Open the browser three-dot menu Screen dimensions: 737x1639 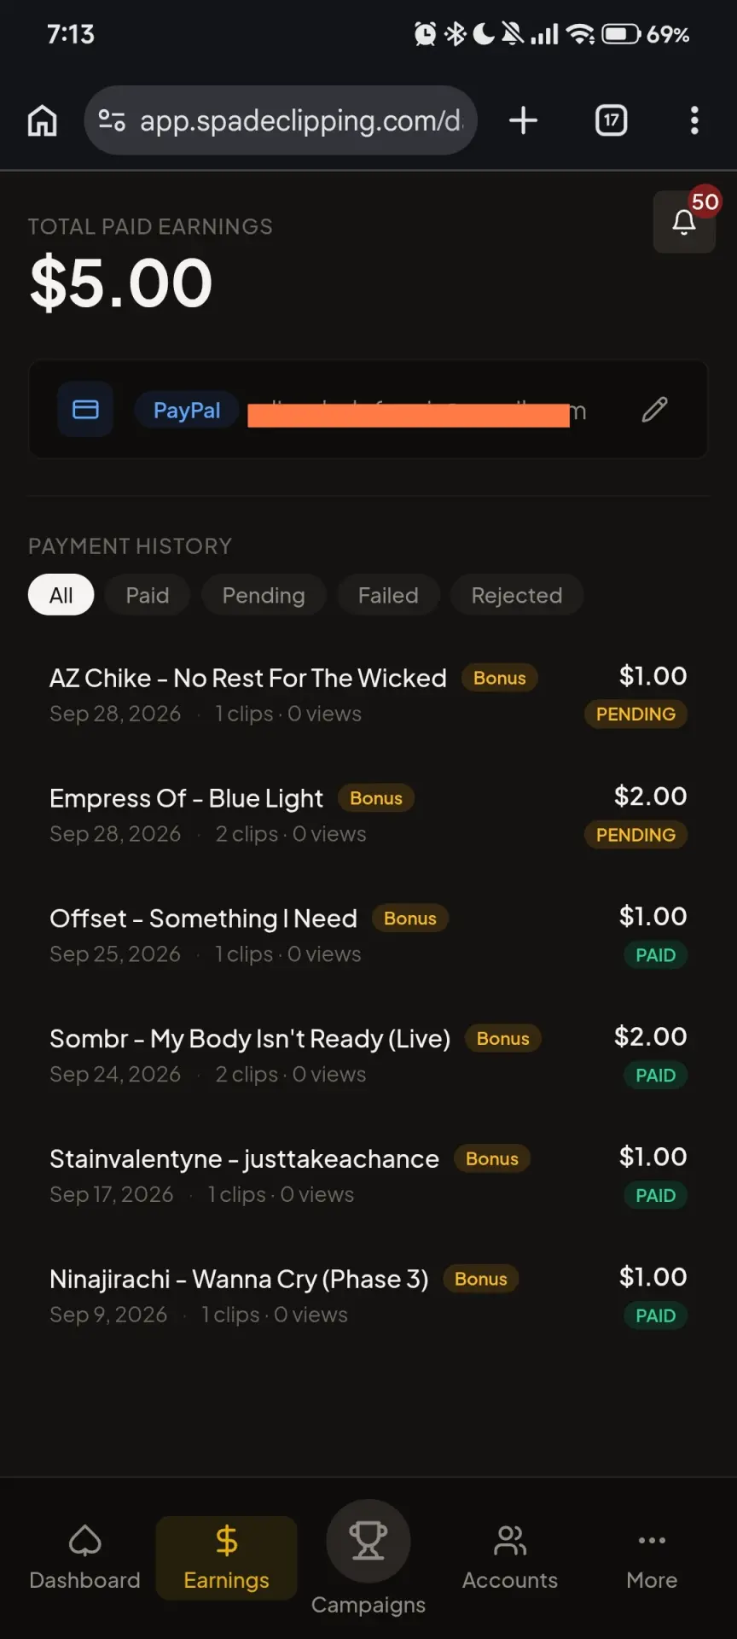pos(694,120)
